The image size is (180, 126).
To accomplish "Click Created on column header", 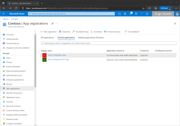I will (144, 51).
